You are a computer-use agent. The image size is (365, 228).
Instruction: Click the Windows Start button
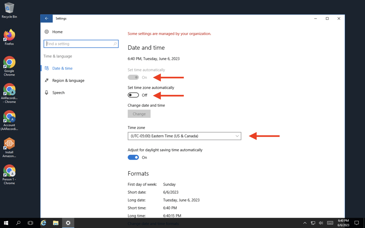click(x=6, y=223)
